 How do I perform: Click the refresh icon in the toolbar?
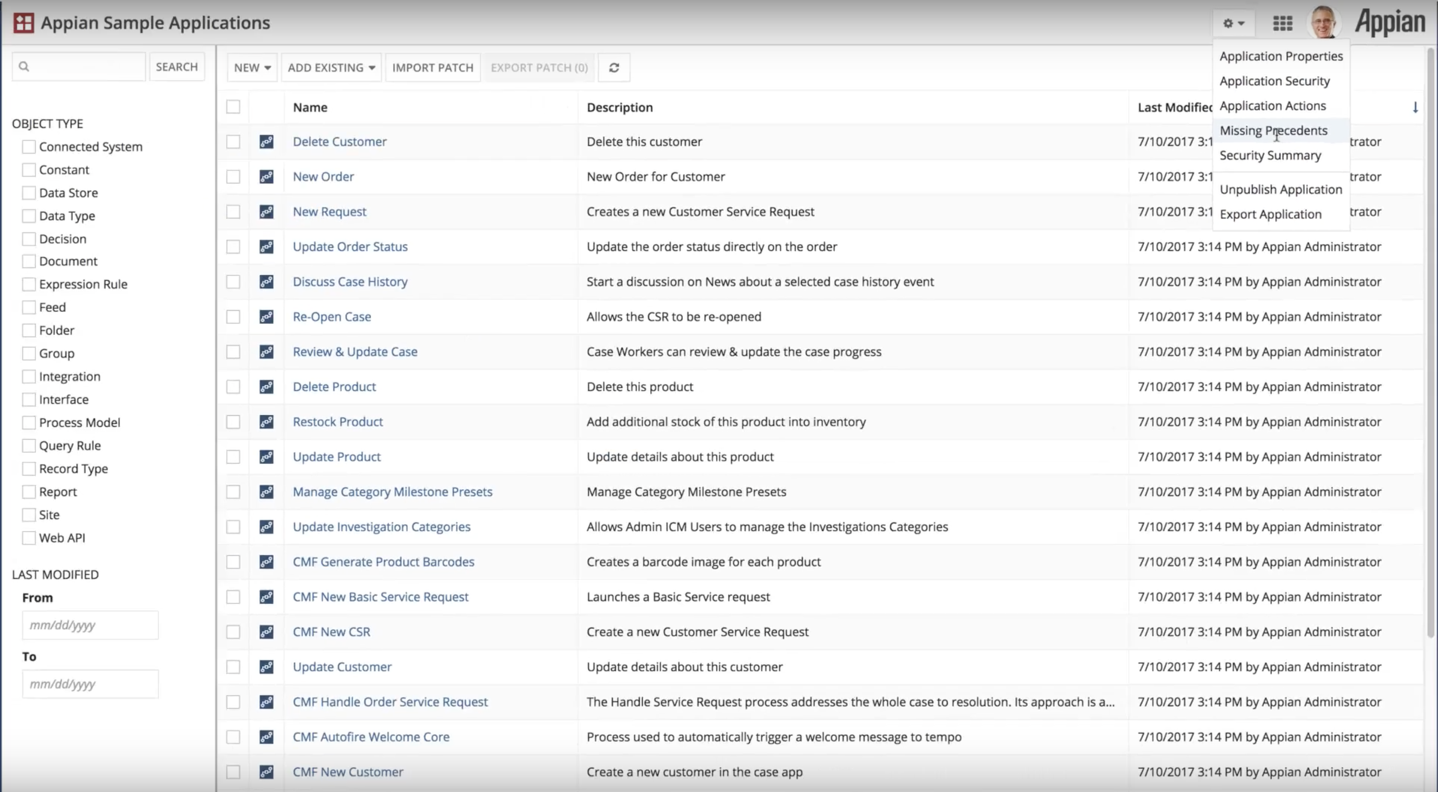(x=614, y=67)
